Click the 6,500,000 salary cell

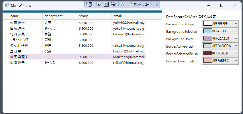(x=94, y=28)
